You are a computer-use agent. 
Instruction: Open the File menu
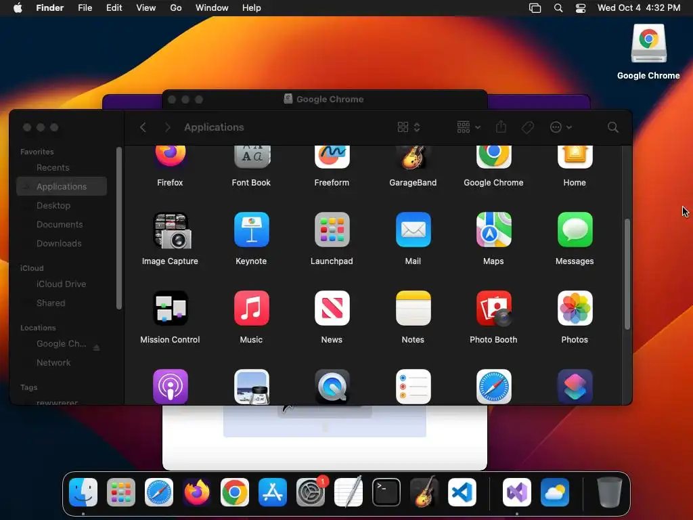(85, 8)
